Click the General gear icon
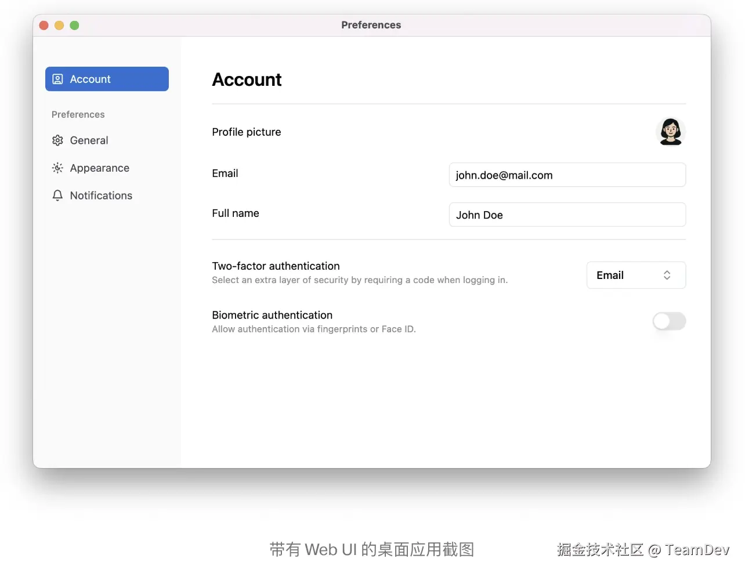The height and width of the screenshot is (573, 745). click(x=57, y=140)
